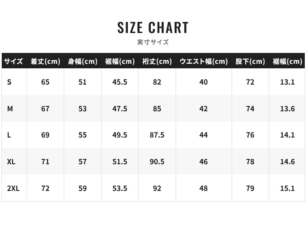Click the S size row label
This screenshot has width=307, height=233.
[9, 82]
